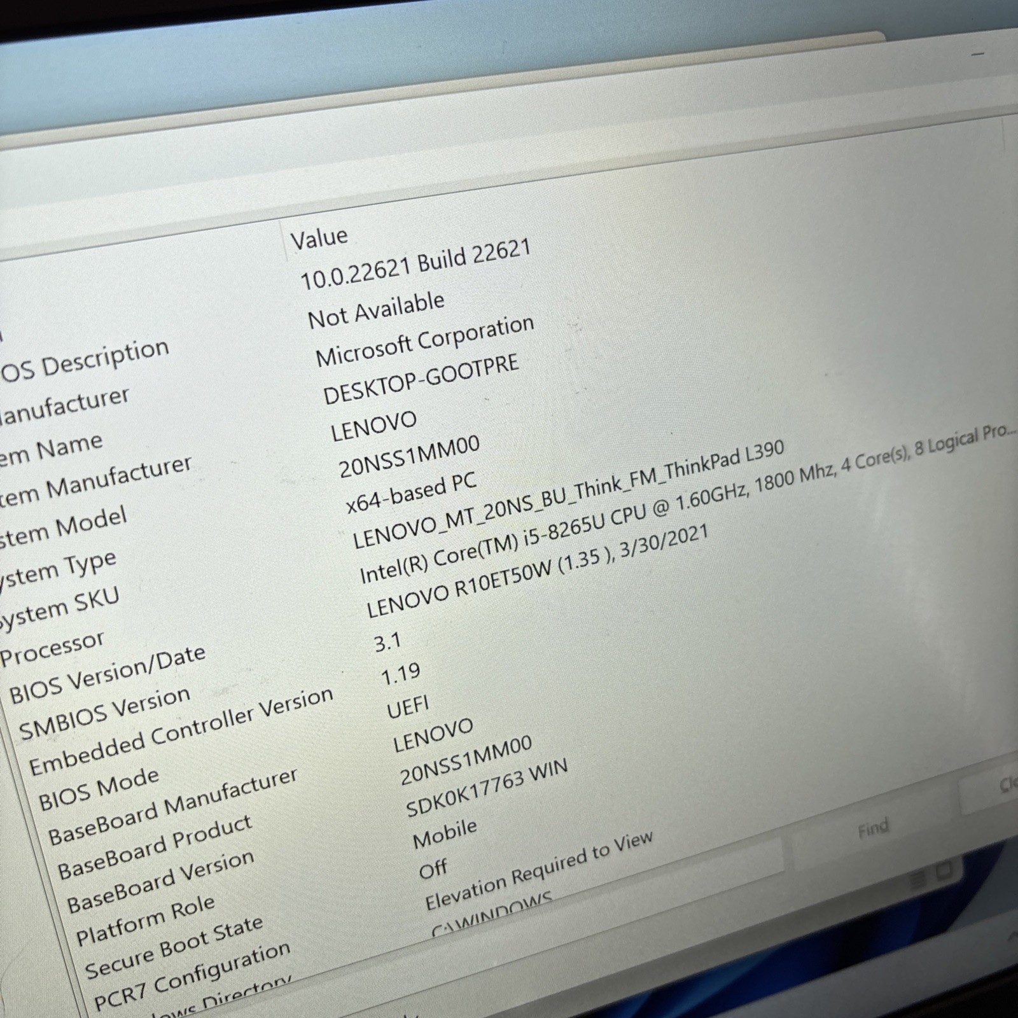Select LENOVO in the BaseBoard Manufacturer row

pyautogui.click(x=433, y=735)
